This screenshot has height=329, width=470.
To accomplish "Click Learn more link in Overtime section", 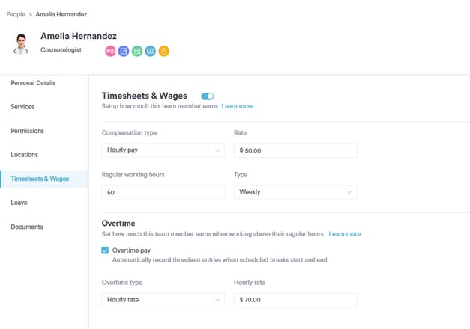I will click(x=344, y=234).
